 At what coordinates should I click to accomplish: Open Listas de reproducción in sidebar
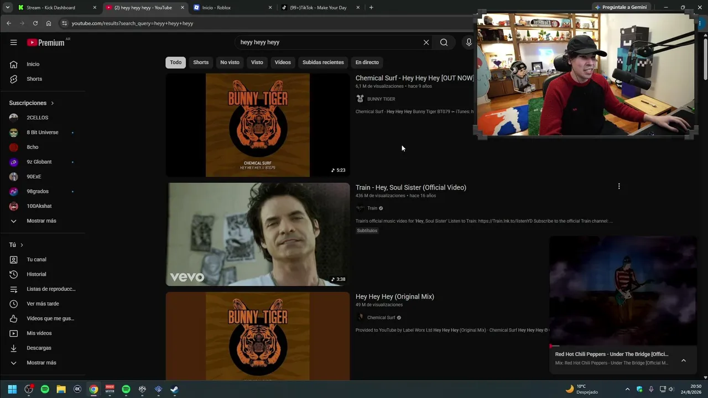[43, 289]
